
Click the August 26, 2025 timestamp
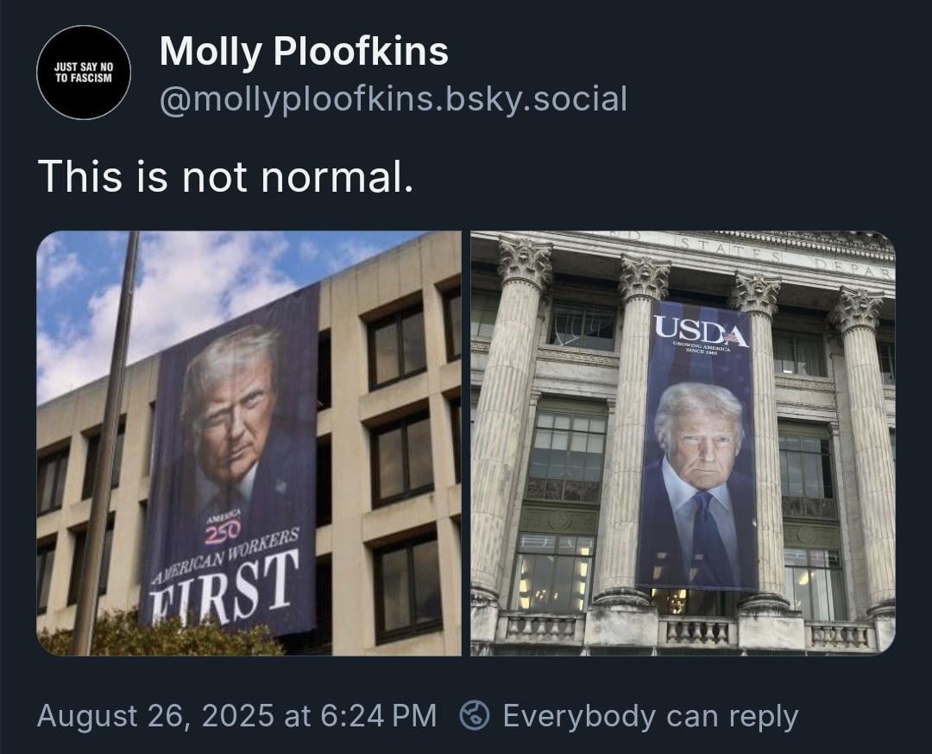[236, 715]
